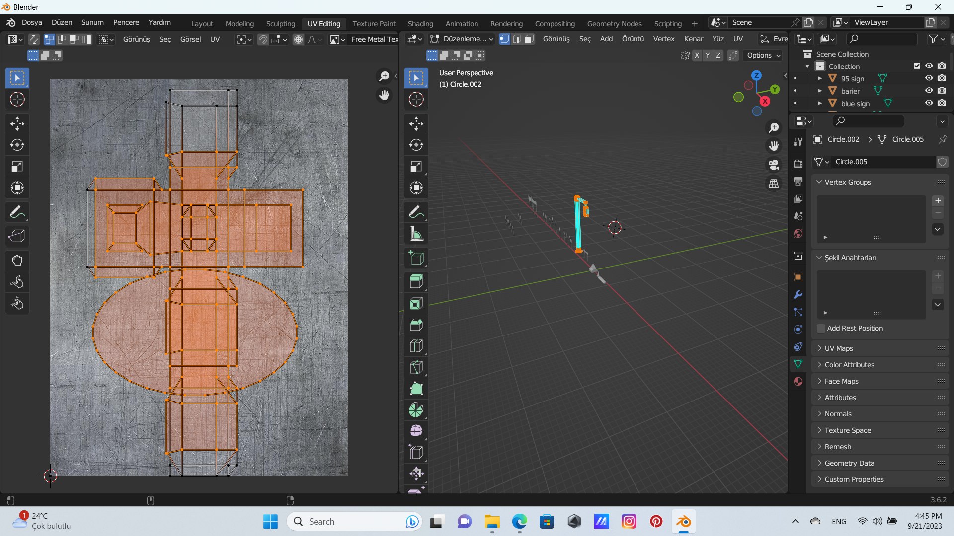954x536 pixels.
Task: Select the Knife tool in 3D viewport
Action: pyautogui.click(x=416, y=367)
